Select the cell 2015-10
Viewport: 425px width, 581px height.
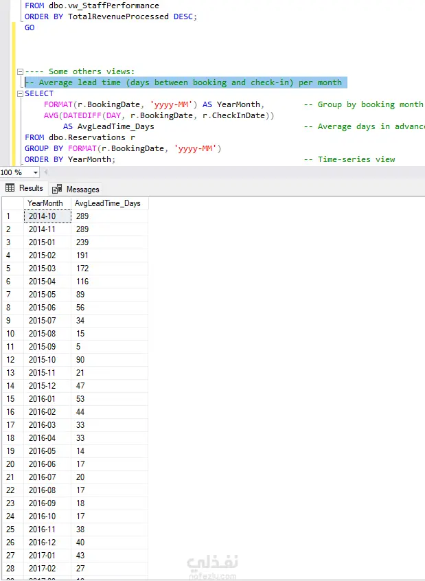tap(47, 360)
